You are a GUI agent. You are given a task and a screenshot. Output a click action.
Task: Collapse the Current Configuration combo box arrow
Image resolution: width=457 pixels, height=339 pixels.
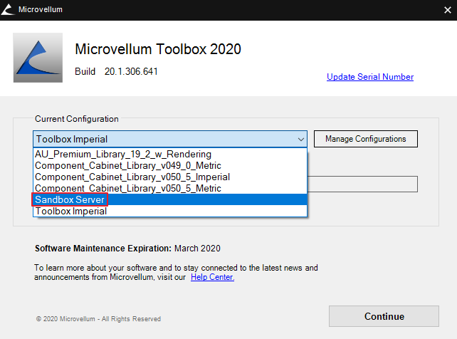point(301,140)
